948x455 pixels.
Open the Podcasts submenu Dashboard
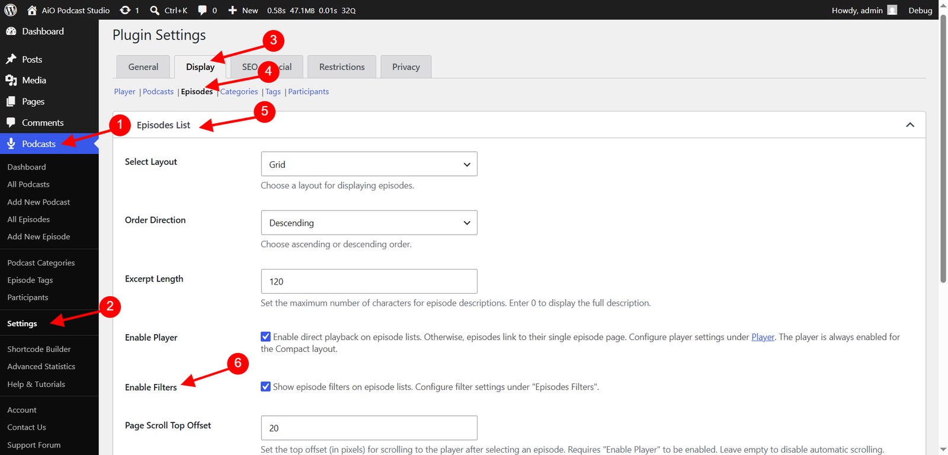click(27, 167)
